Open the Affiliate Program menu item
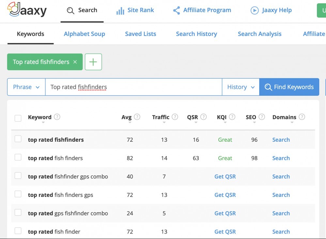 tap(202, 10)
